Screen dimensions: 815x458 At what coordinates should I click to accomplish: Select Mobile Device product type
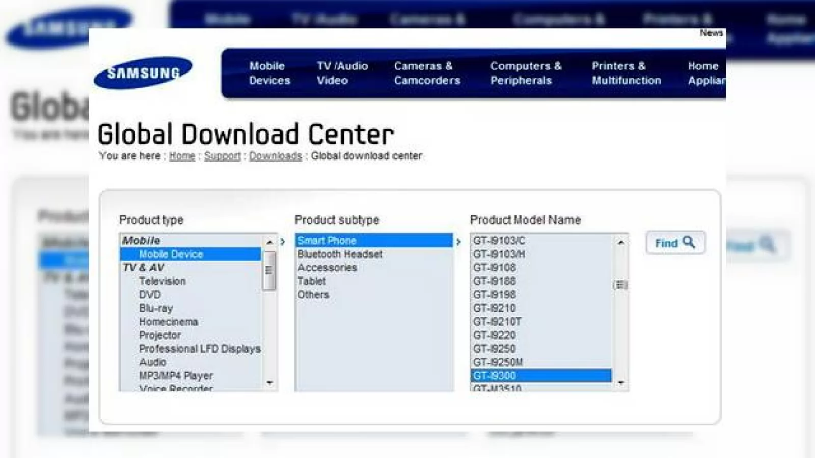click(x=191, y=254)
